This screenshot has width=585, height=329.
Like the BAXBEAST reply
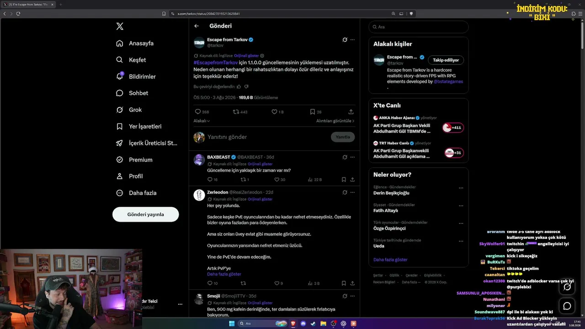pos(279,180)
